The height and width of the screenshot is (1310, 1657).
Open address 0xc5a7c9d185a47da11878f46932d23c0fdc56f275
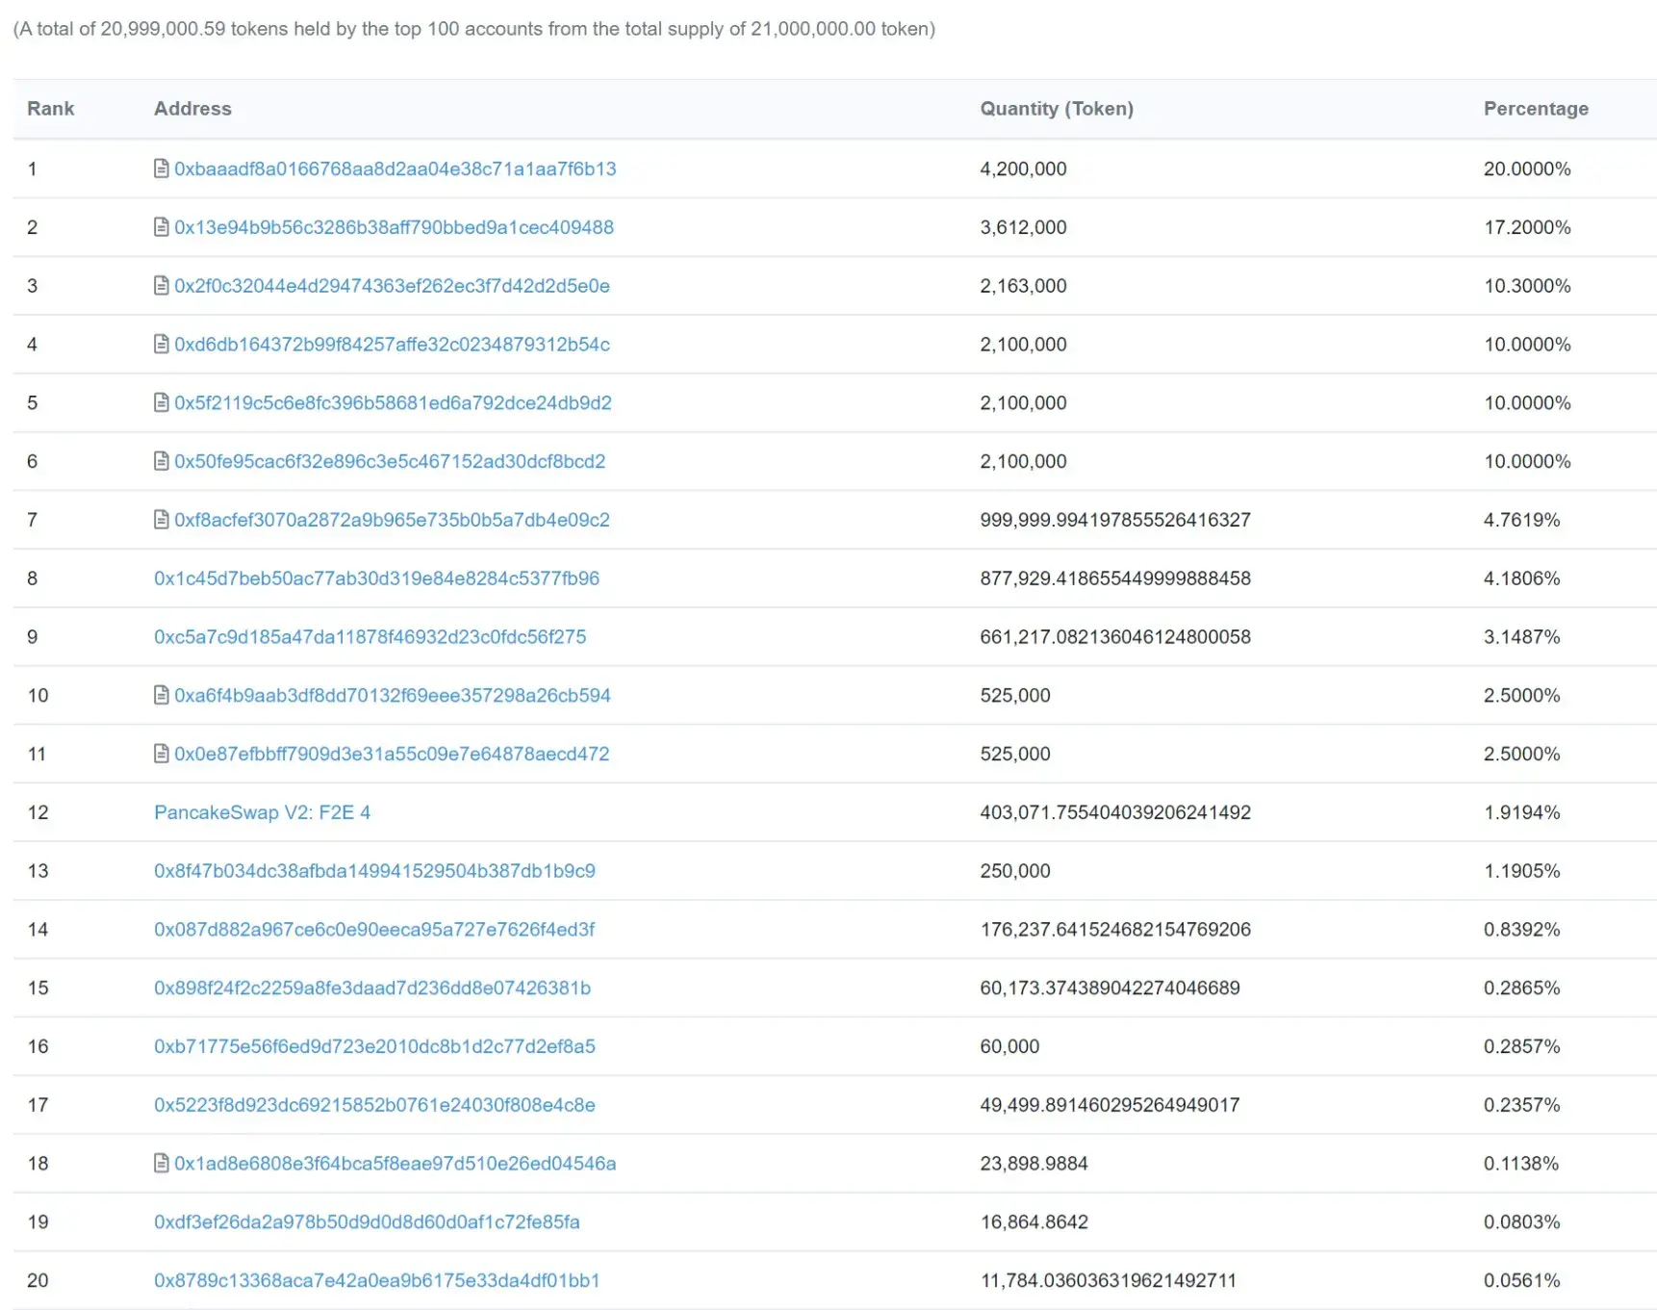[x=370, y=637]
